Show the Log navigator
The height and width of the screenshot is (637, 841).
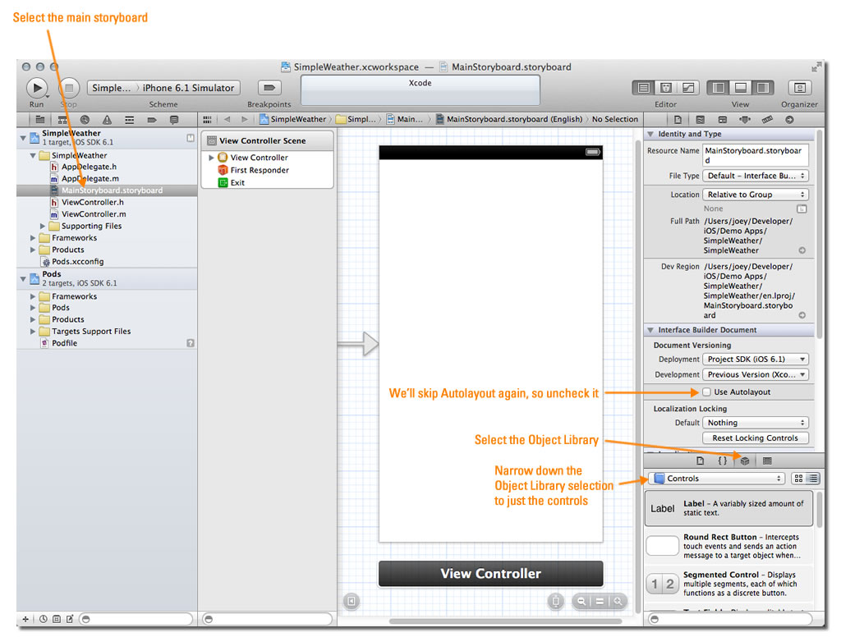click(174, 120)
